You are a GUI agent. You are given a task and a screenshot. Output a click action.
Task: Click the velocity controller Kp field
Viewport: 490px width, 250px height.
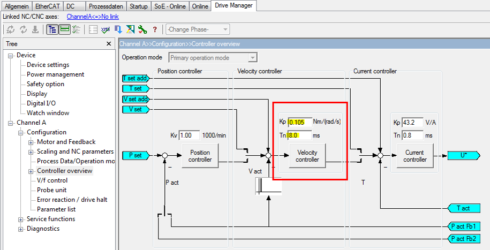300,122
